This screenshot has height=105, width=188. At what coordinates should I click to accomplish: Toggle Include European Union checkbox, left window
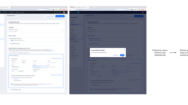point(12,40)
